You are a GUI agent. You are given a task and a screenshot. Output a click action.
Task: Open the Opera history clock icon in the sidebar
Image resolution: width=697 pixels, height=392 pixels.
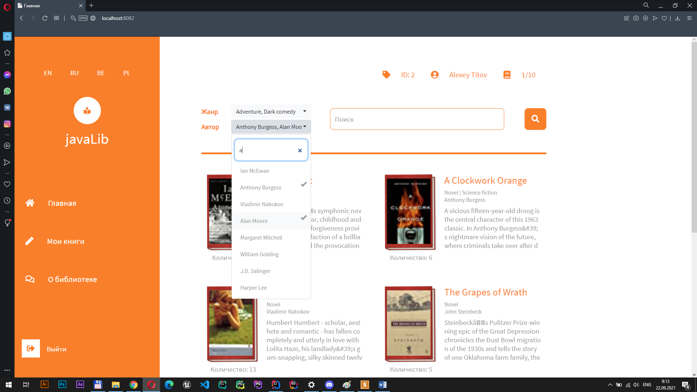pos(7,201)
